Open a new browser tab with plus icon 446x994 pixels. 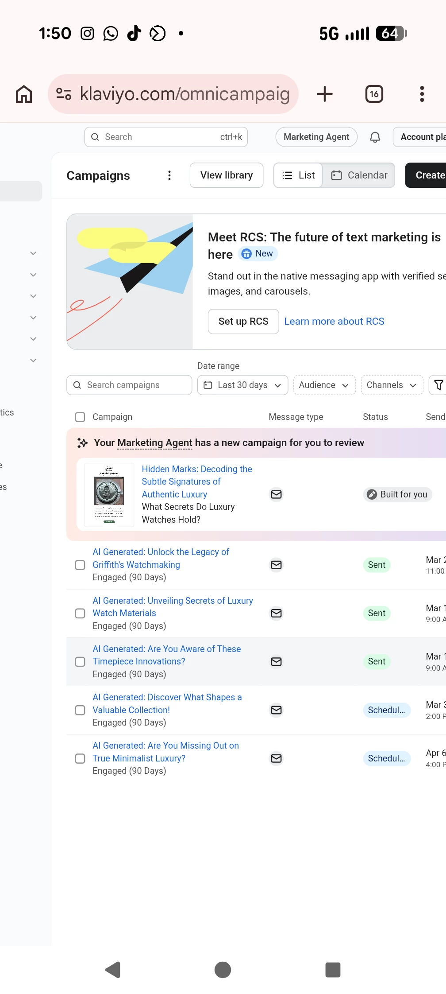pyautogui.click(x=325, y=94)
